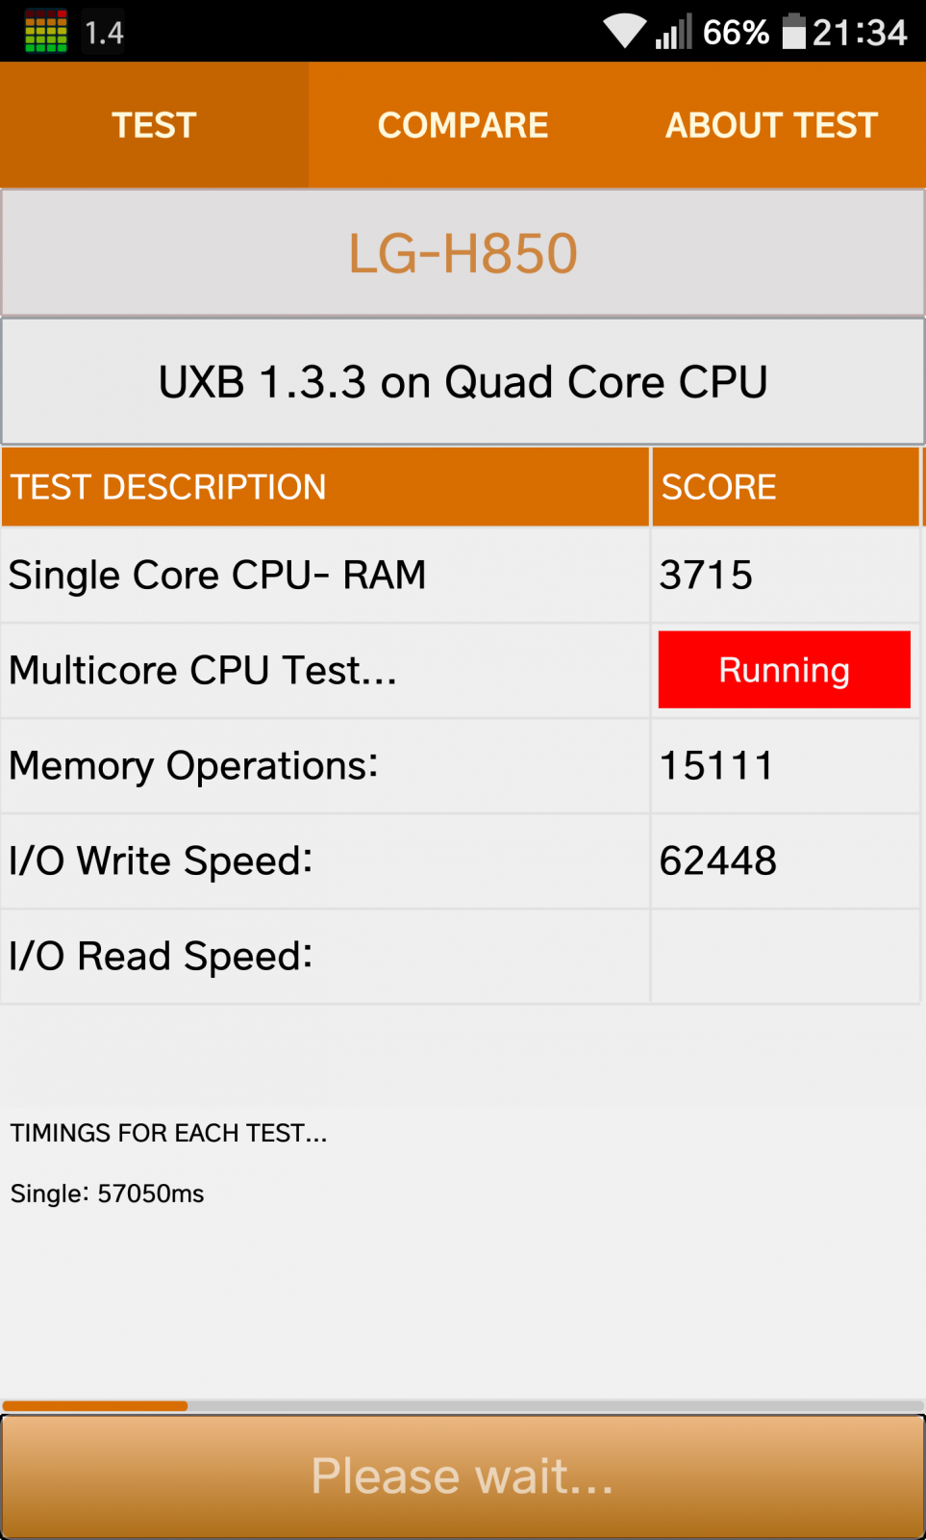This screenshot has width=926, height=1540.
Task: Tap the 21:34 clock in status bar
Action: [860, 33]
